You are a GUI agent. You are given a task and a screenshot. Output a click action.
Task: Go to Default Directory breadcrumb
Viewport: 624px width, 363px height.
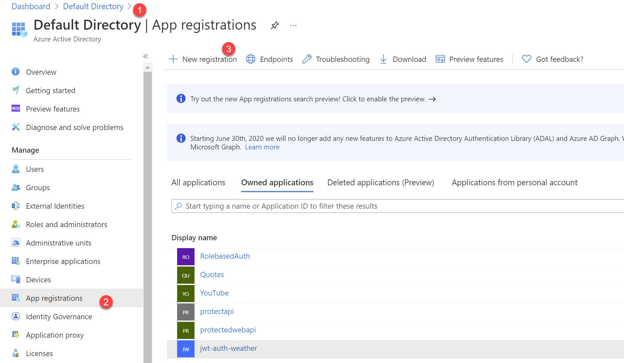point(93,6)
